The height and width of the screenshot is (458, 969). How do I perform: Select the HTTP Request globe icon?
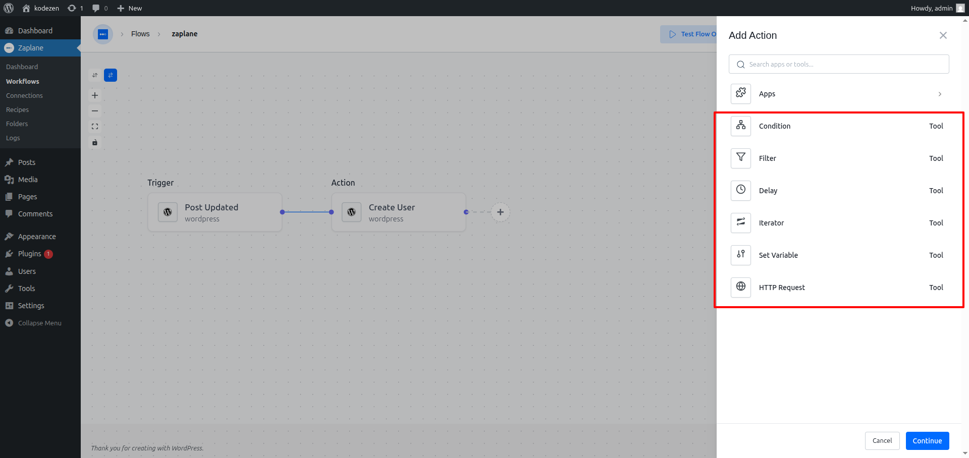tap(741, 287)
